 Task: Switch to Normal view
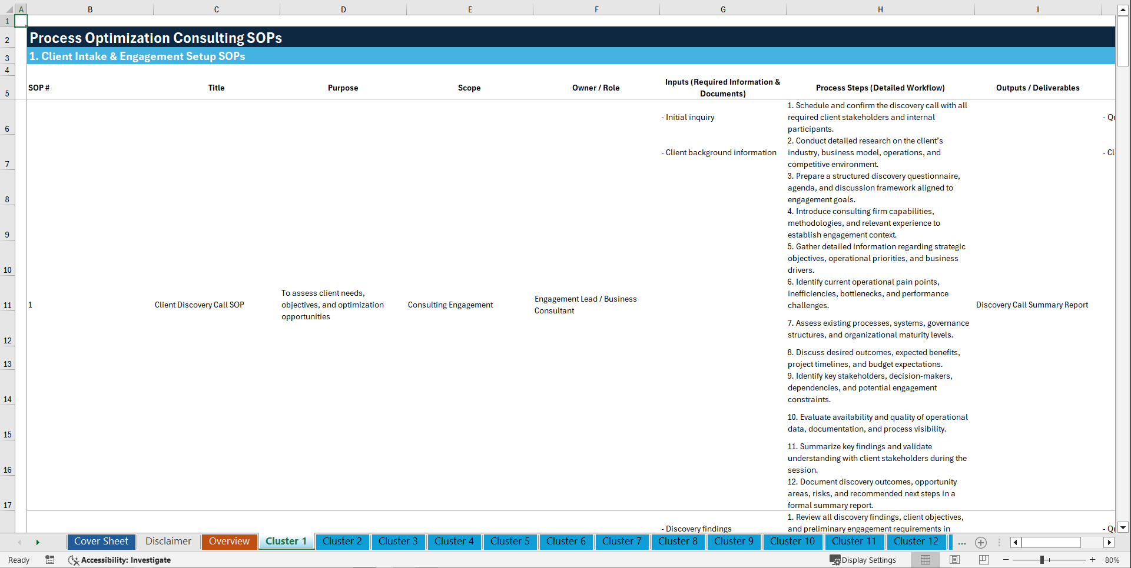[926, 560]
